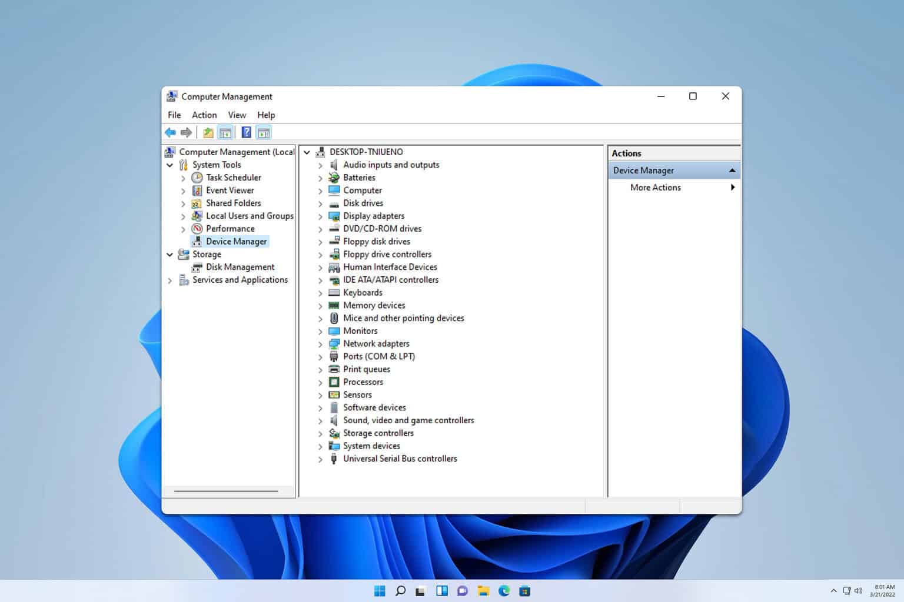Click the Processors chip icon
The width and height of the screenshot is (904, 602).
[x=334, y=382]
